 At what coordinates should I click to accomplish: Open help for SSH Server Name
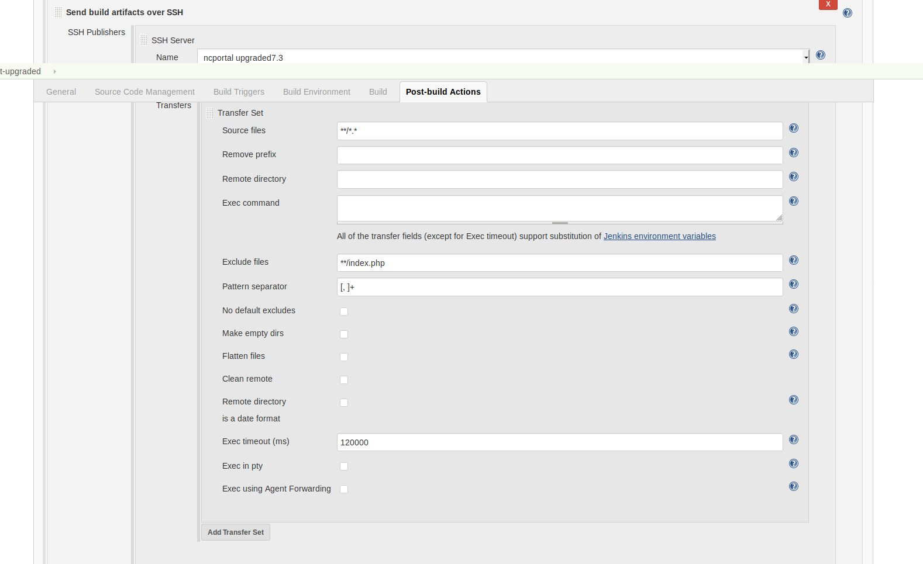point(821,56)
